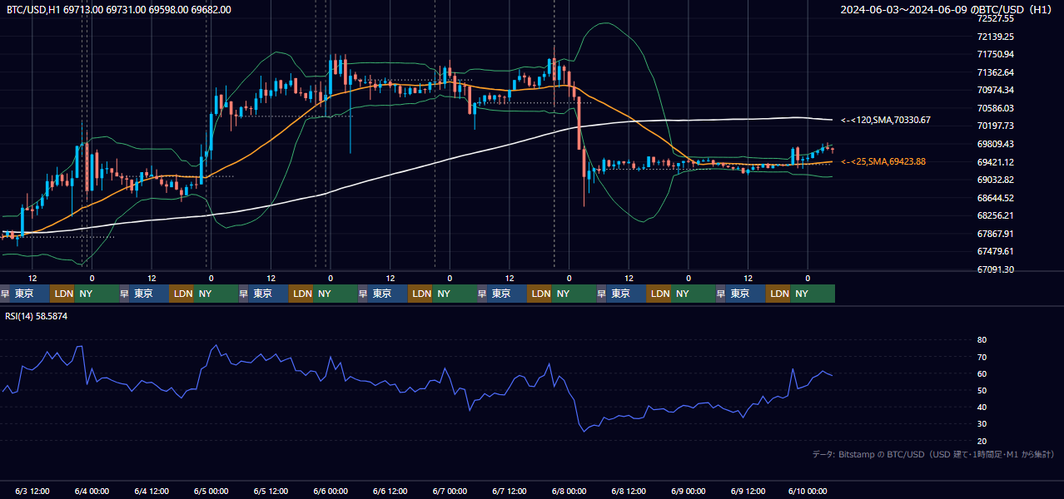Click the BTC/USD,H1 OHLC header text

tap(119, 9)
